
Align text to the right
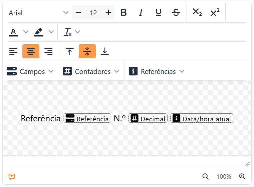[48, 51]
